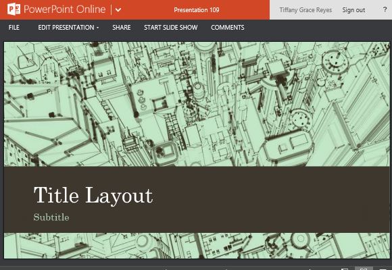392x270 pixels.
Task: Select the Title Layout heading text
Action: pyautogui.click(x=93, y=196)
